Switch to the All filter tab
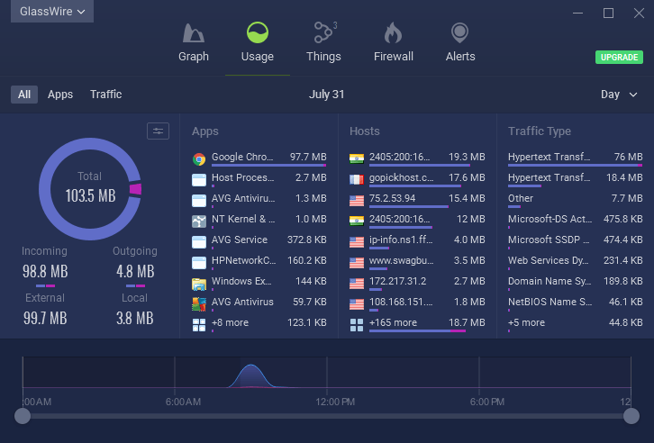The width and height of the screenshot is (654, 443). coord(24,95)
